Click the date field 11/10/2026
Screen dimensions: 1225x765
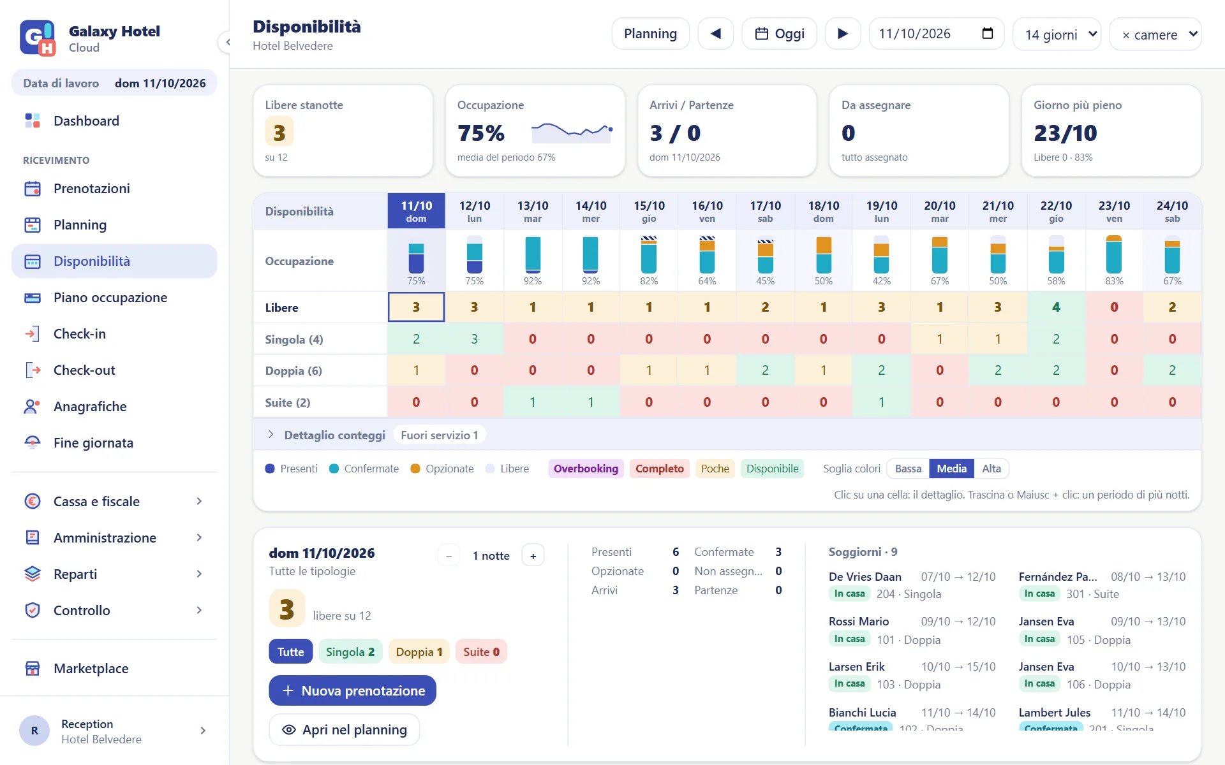pyautogui.click(x=937, y=34)
